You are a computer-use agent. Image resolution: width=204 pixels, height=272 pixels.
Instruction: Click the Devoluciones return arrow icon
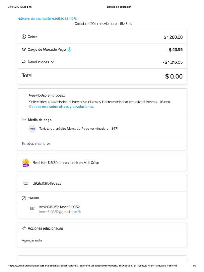click(x=24, y=62)
